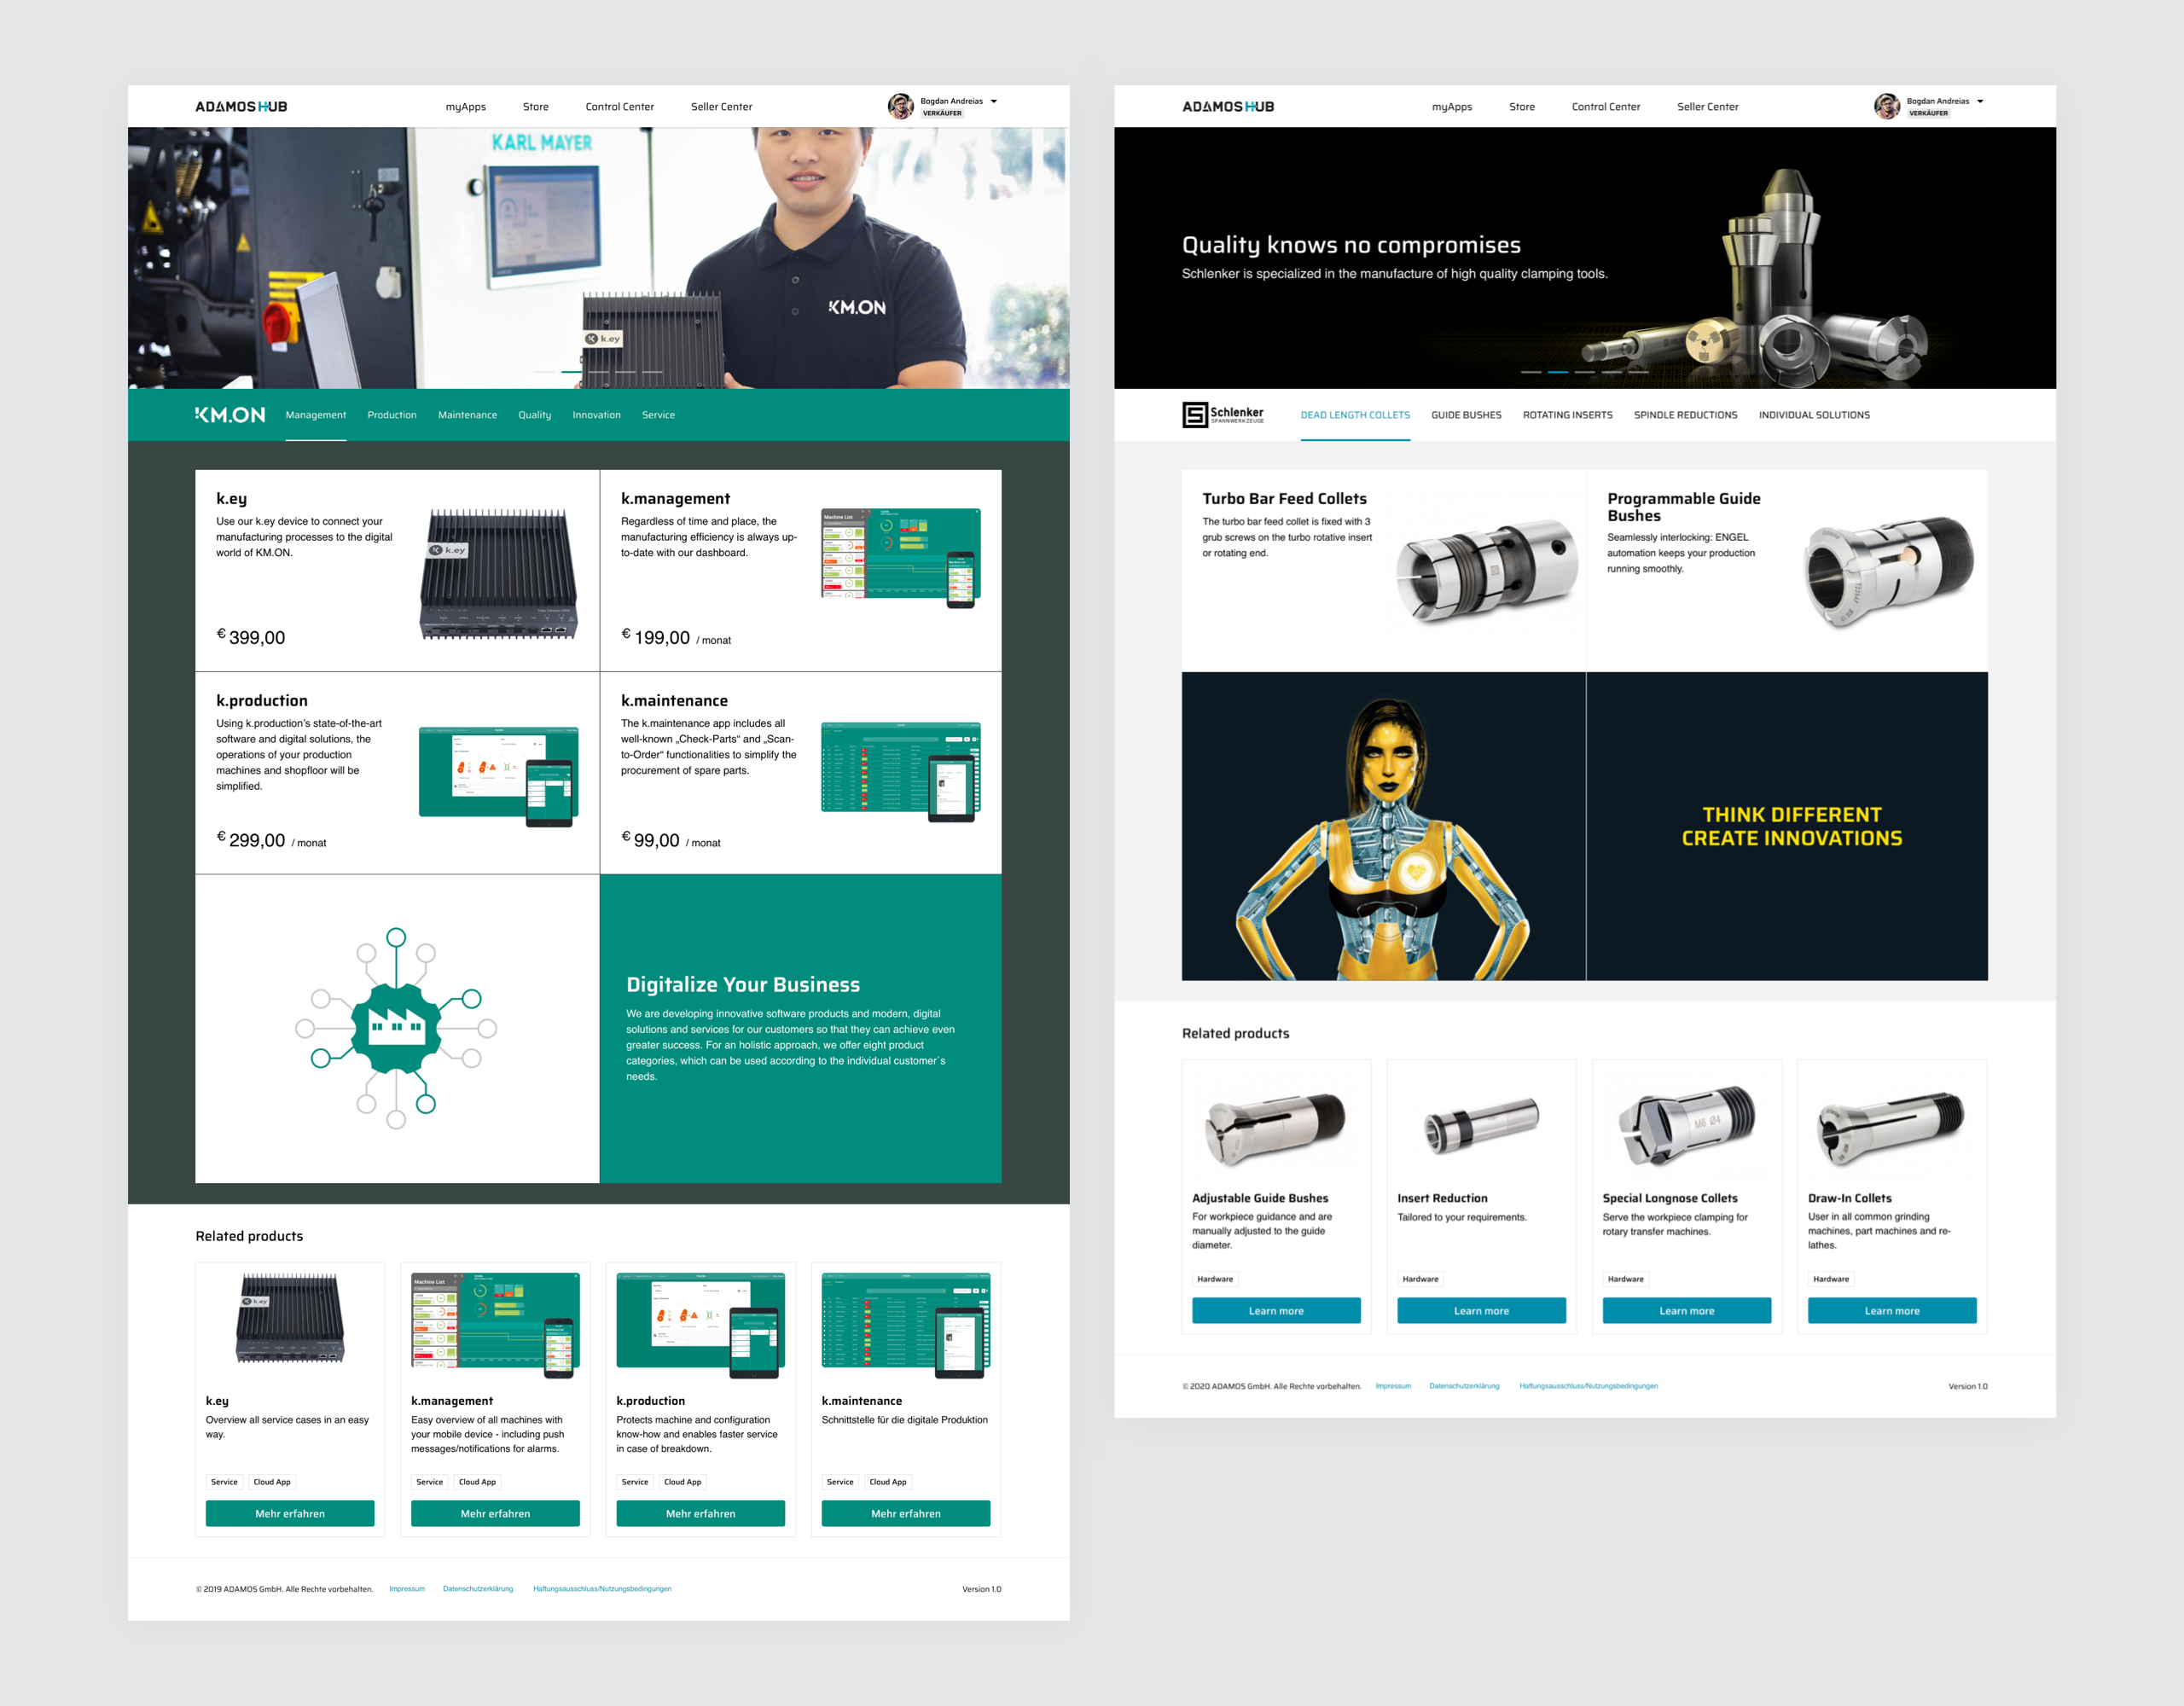Image resolution: width=2184 pixels, height=1706 pixels.
Task: Click Learn more under Draw-In Collets
Action: point(1892,1310)
